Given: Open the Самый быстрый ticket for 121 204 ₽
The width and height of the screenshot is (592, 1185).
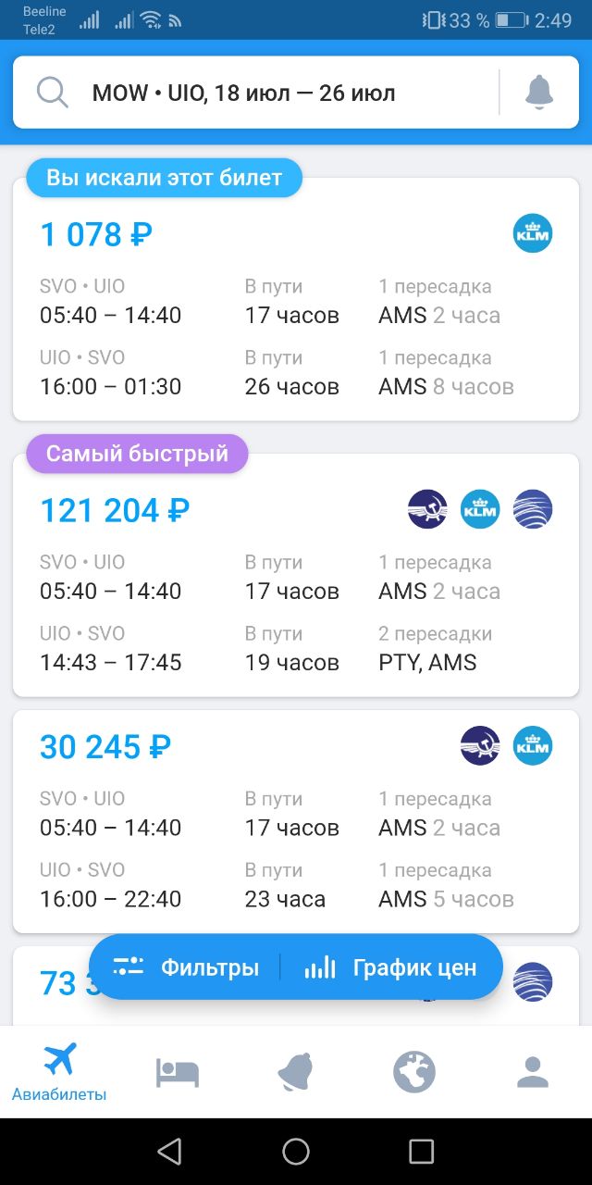Looking at the screenshot, I should 296,575.
